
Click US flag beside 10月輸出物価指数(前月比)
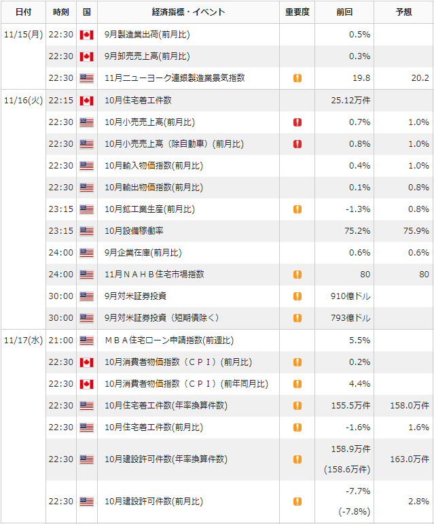tap(86, 188)
